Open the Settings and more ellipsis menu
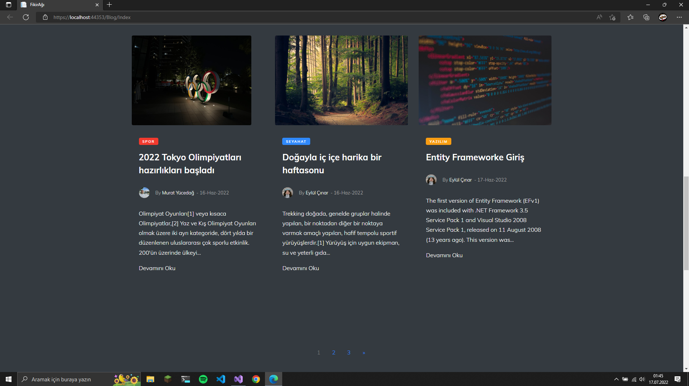The width and height of the screenshot is (689, 386). pyautogui.click(x=679, y=17)
